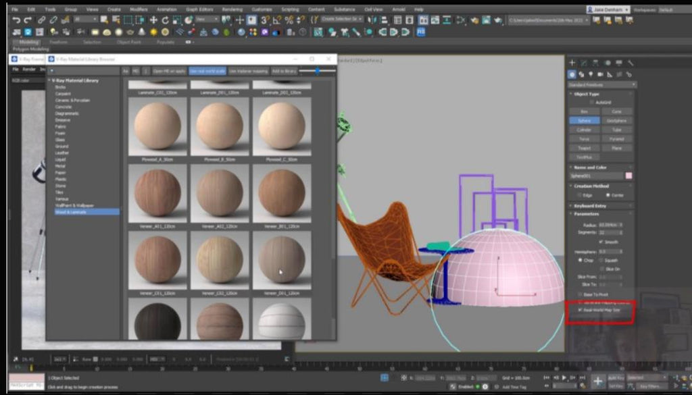This screenshot has height=395, width=692.
Task: Open the Customize menu
Action: coord(262,9)
